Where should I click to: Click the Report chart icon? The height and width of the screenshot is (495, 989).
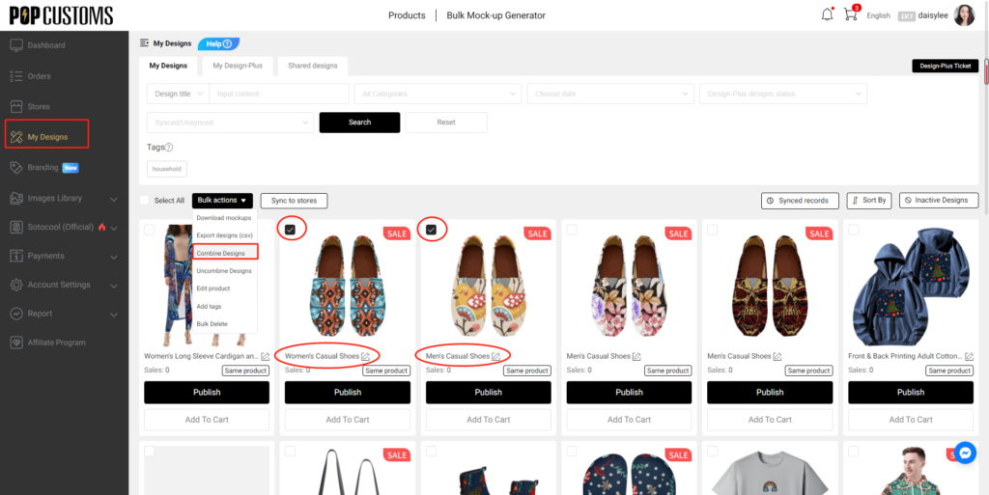coord(16,314)
